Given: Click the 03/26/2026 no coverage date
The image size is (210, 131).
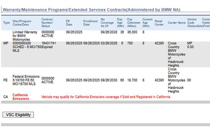Looking at the screenshot, I should click(109, 43).
